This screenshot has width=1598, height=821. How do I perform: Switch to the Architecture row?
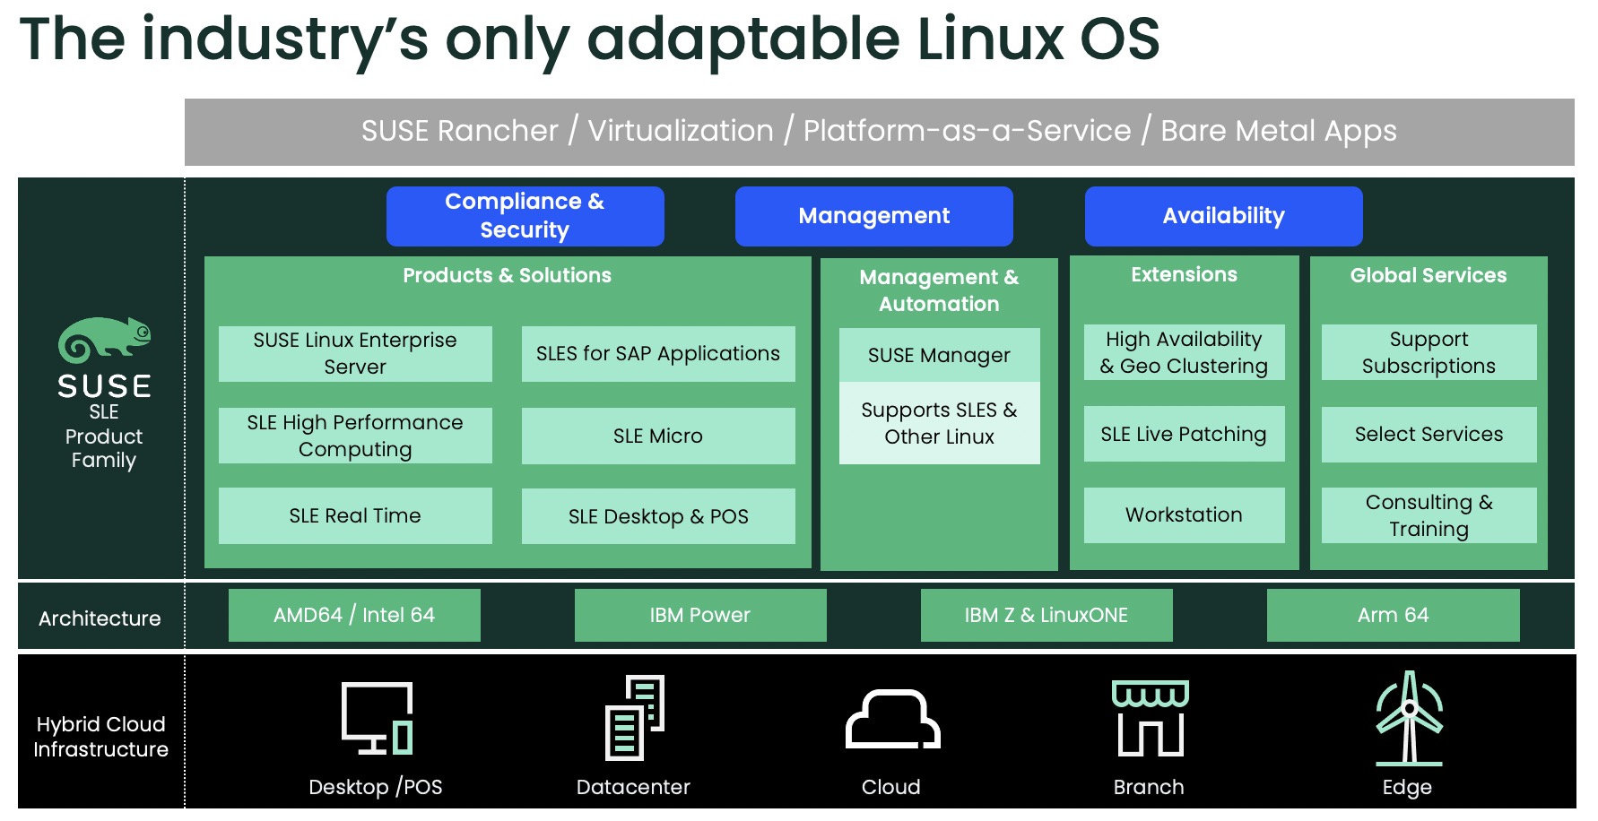pyautogui.click(x=100, y=618)
